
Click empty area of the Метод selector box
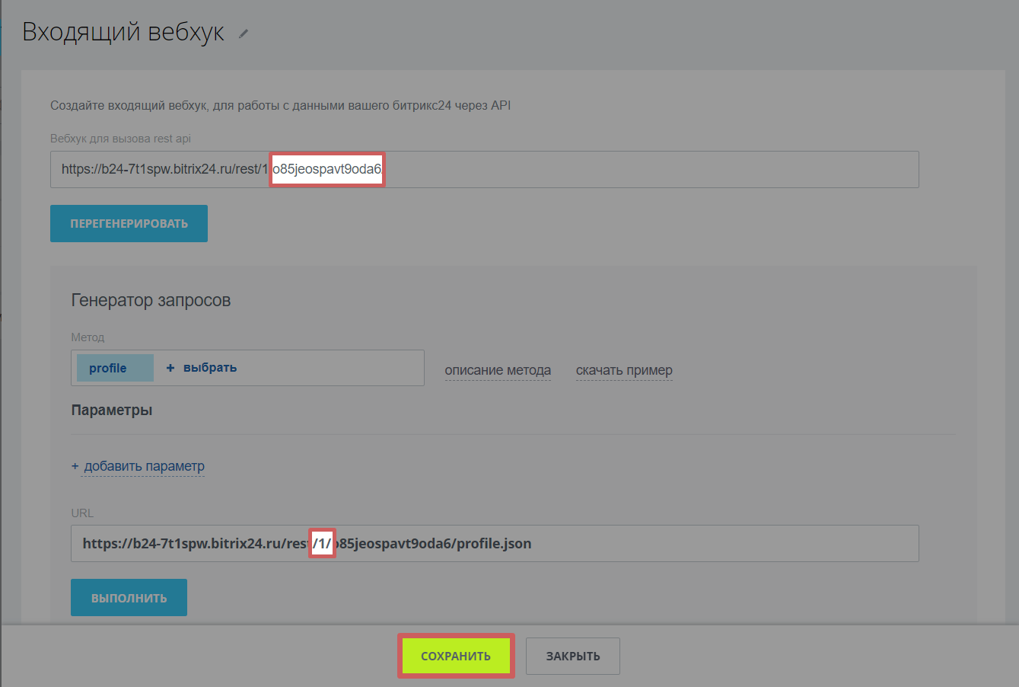(x=335, y=368)
